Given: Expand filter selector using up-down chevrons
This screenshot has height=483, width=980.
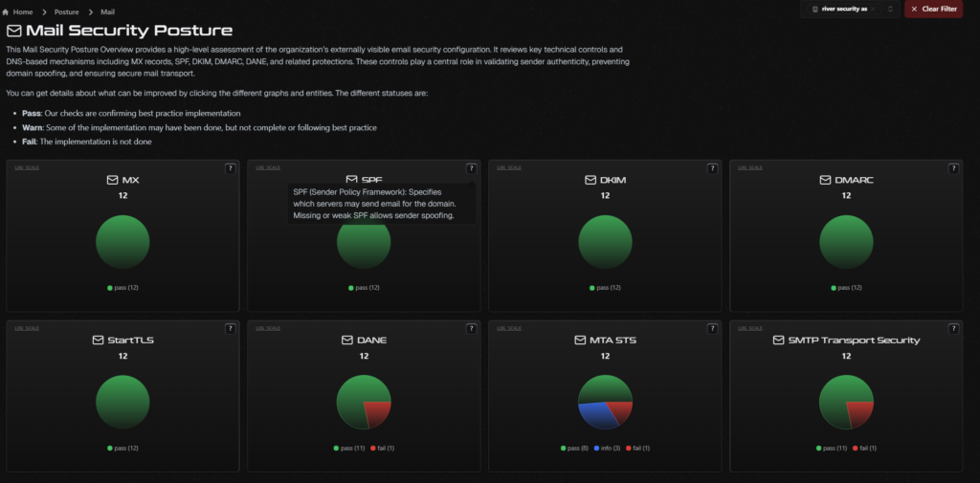Looking at the screenshot, I should [x=890, y=10].
